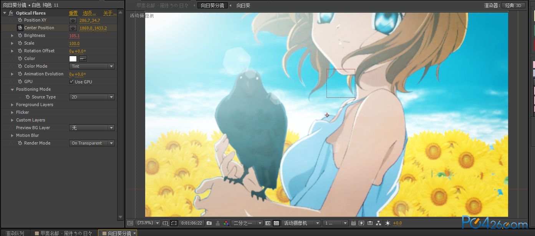Click the current time 0:01:06:22 display
This screenshot has width=535, height=236.
coord(192,223)
